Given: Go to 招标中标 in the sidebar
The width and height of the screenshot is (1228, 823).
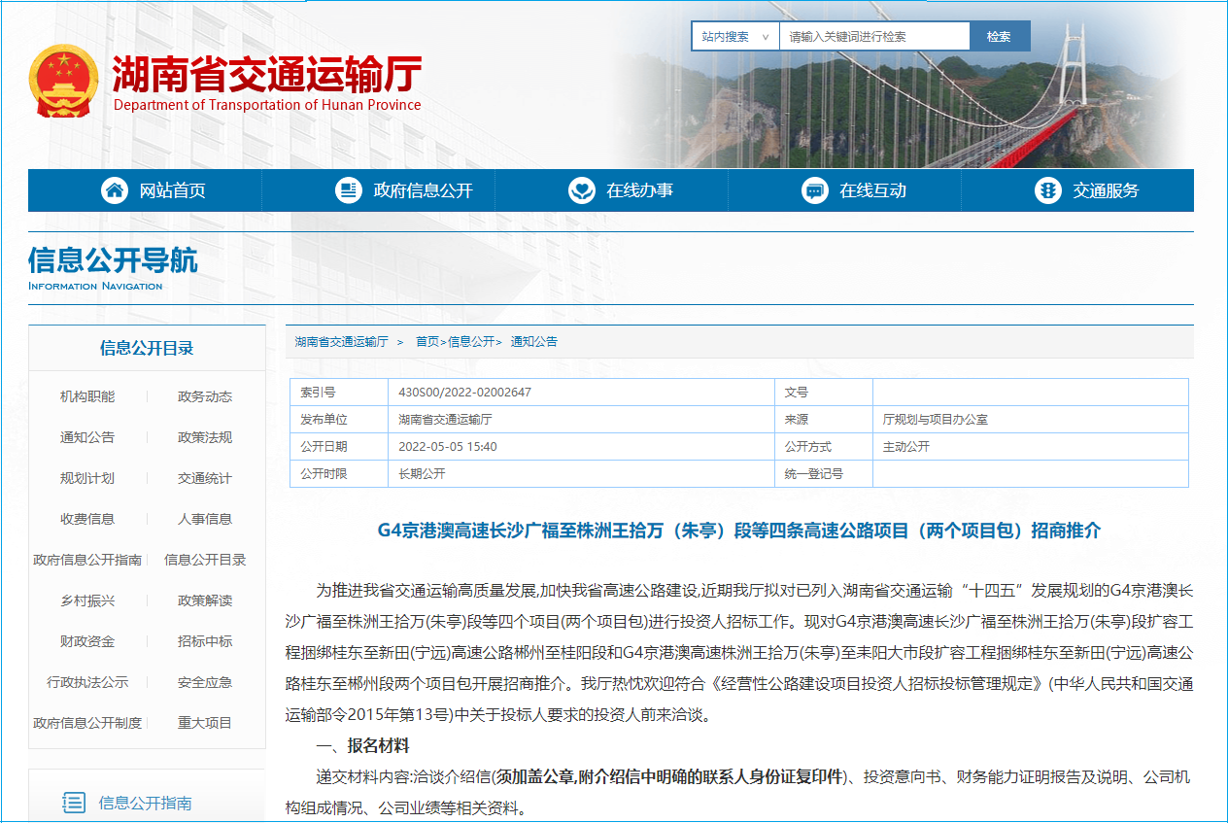Looking at the screenshot, I should (x=205, y=641).
